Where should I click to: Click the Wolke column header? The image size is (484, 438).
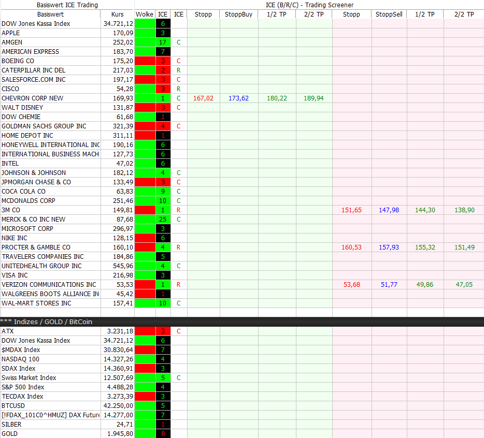pyautogui.click(x=145, y=14)
